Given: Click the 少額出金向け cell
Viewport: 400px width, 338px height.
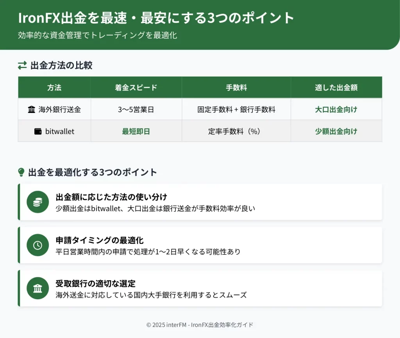Looking at the screenshot, I should coord(336,131).
